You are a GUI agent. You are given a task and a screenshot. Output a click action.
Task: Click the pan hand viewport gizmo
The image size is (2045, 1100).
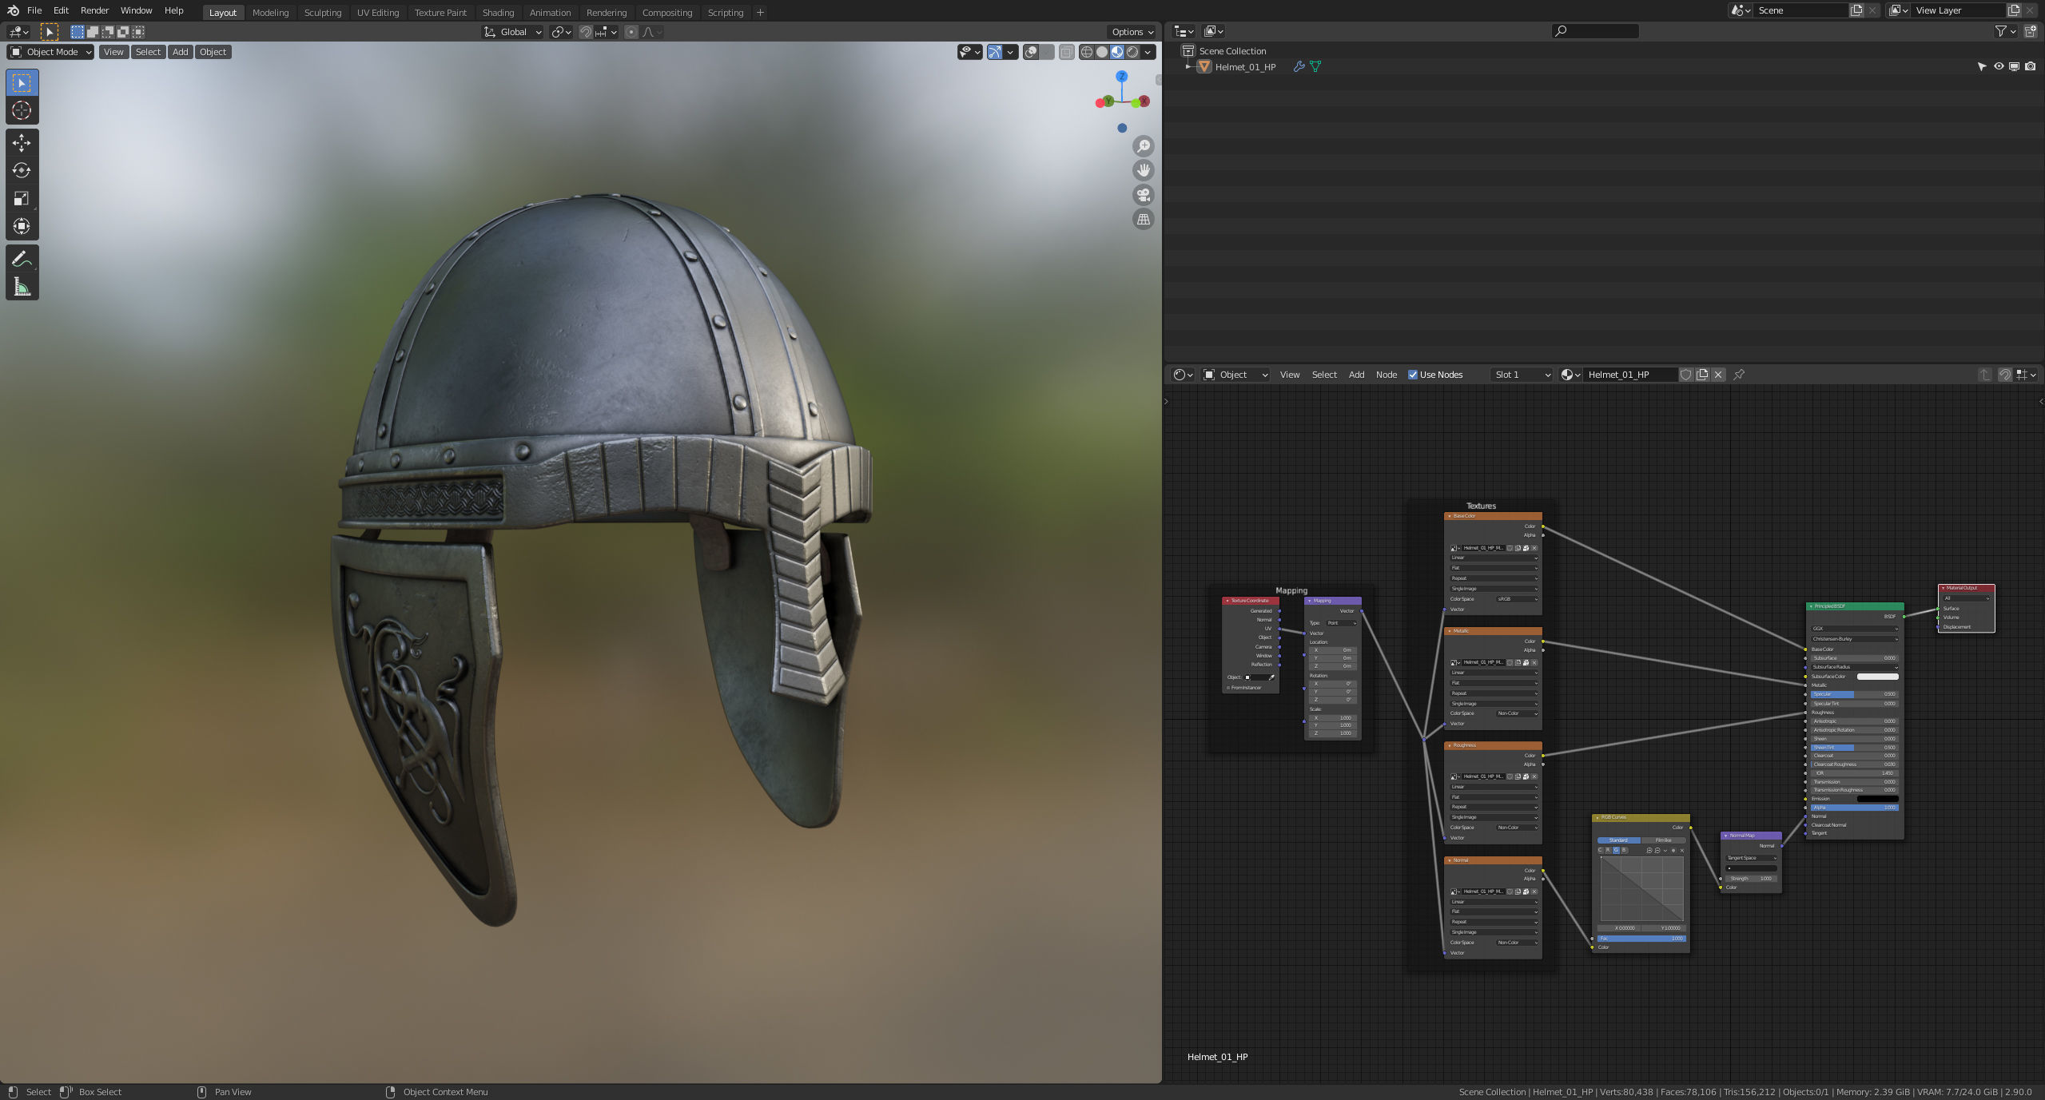pos(1144,170)
